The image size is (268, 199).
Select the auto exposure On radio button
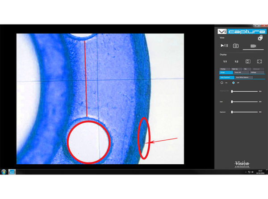pos(222,83)
